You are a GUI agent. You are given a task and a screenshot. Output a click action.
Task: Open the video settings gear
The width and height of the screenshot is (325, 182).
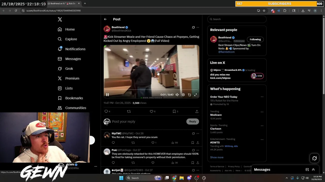point(183,95)
